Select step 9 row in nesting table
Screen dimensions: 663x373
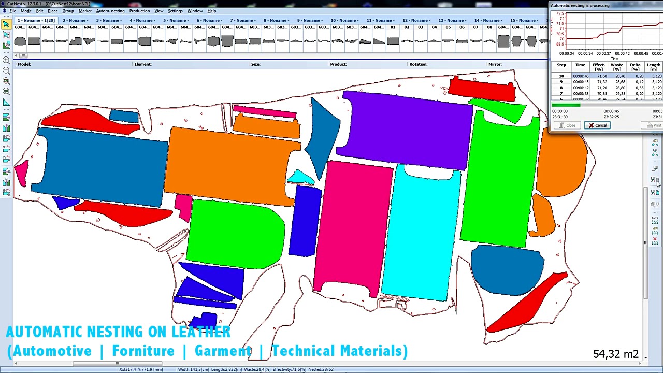tap(606, 82)
